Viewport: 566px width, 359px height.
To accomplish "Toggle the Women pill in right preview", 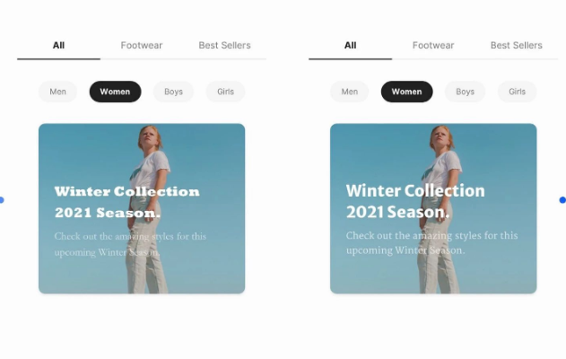I will pyautogui.click(x=407, y=92).
